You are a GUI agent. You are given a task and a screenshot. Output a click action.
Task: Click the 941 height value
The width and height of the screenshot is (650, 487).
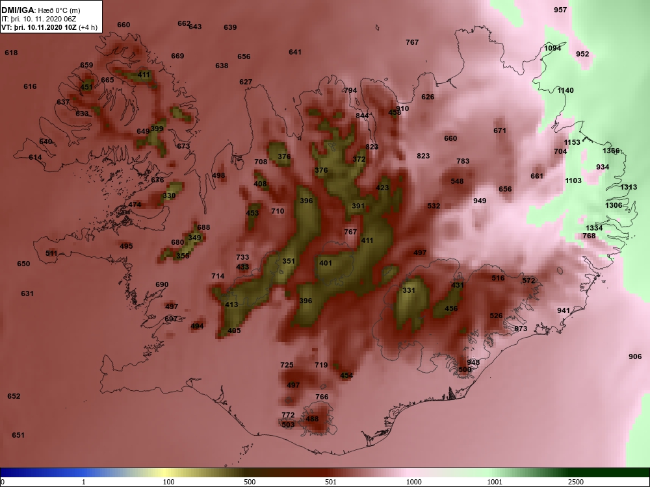[x=564, y=310]
